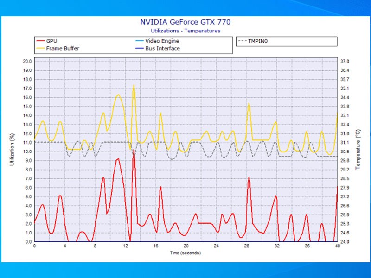The width and height of the screenshot is (371, 278).
Task: Click the 20.0 tick on the utilization axis
Action: (27, 61)
